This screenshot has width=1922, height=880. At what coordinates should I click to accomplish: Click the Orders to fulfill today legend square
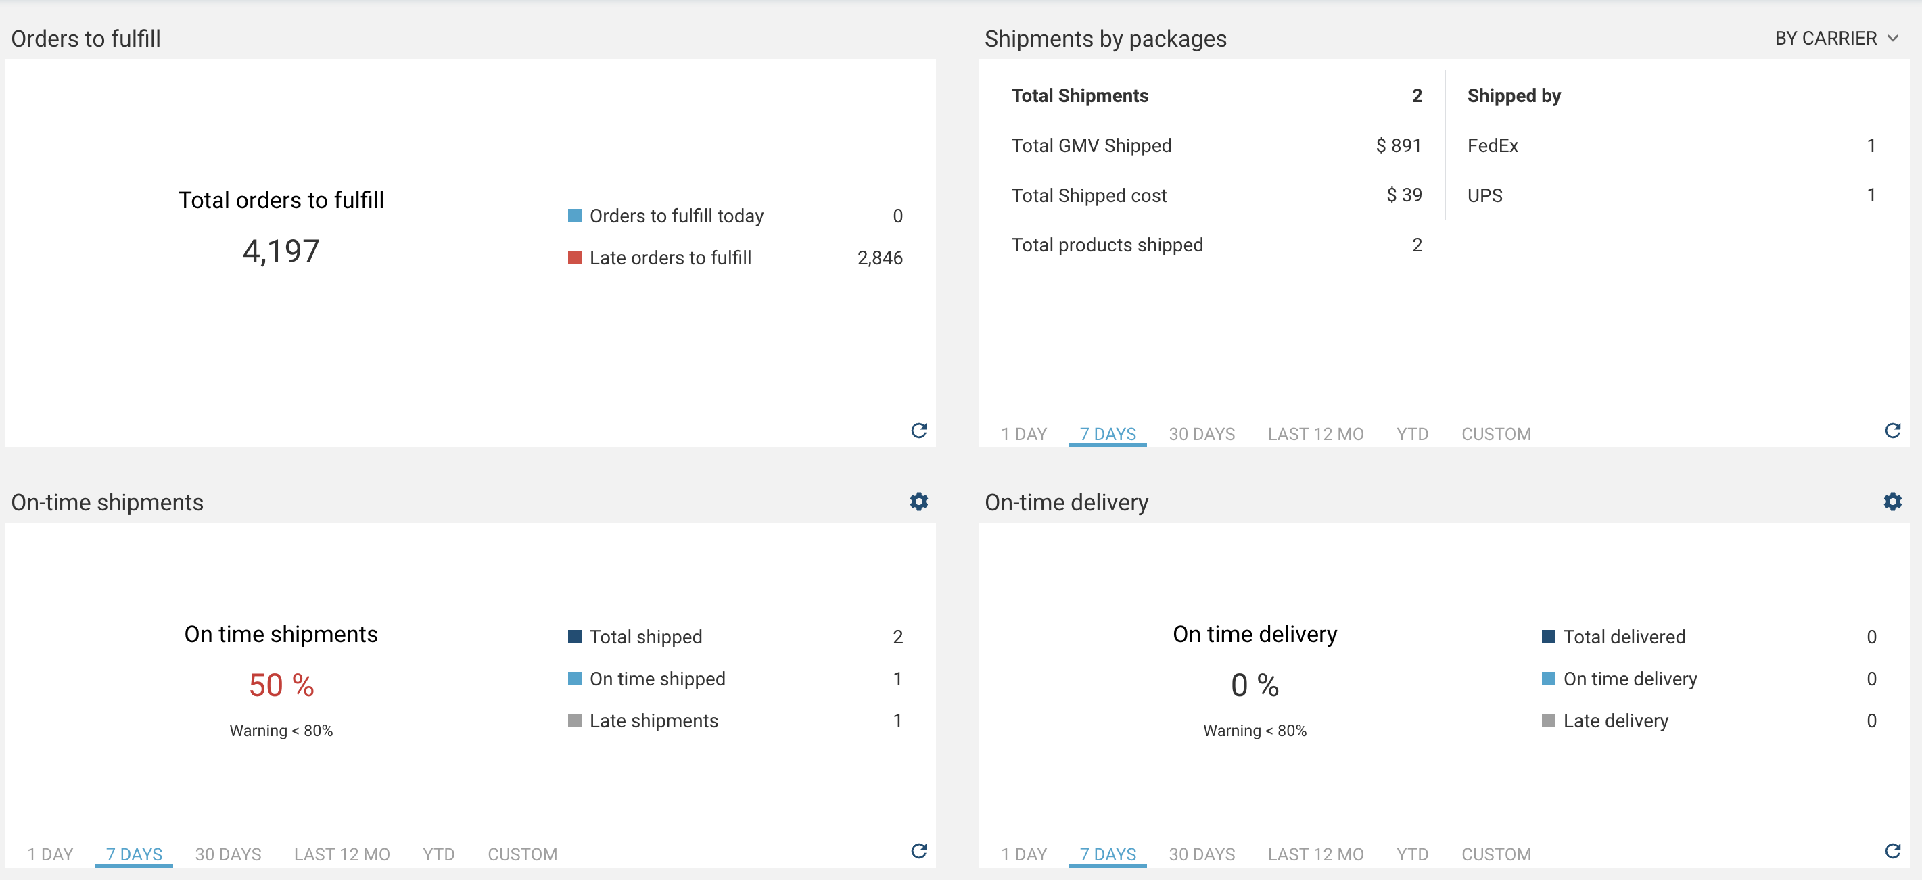tap(573, 215)
